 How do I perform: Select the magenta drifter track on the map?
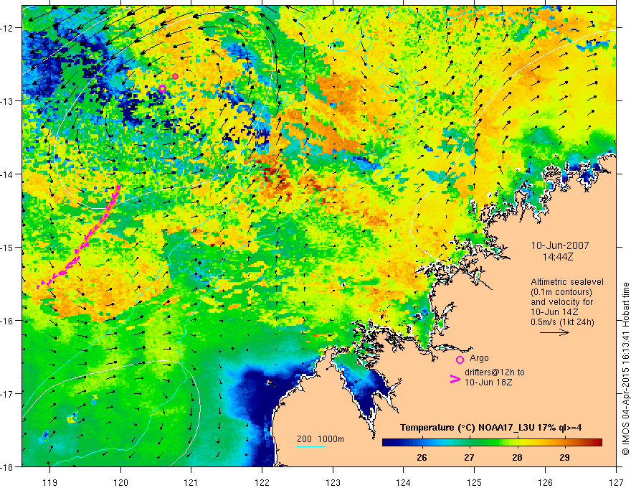coord(79,236)
